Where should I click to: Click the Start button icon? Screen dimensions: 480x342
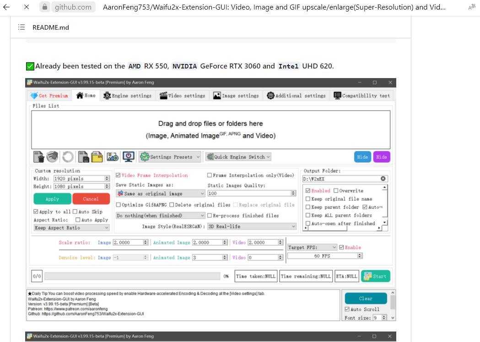pyautogui.click(x=367, y=276)
